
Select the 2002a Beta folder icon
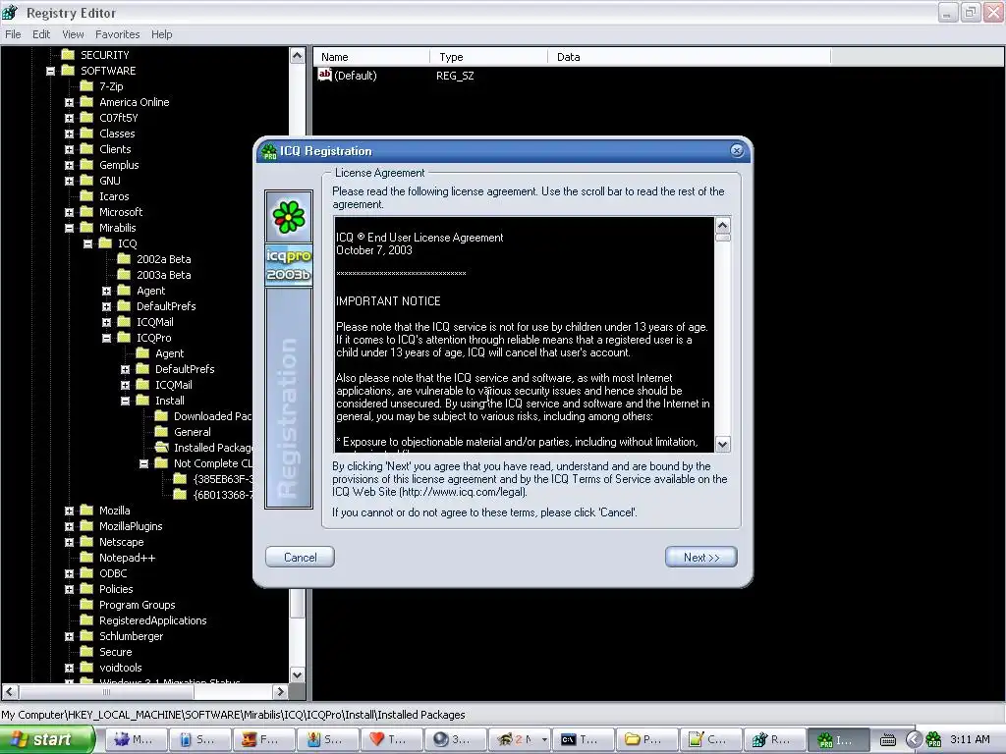[x=124, y=259]
